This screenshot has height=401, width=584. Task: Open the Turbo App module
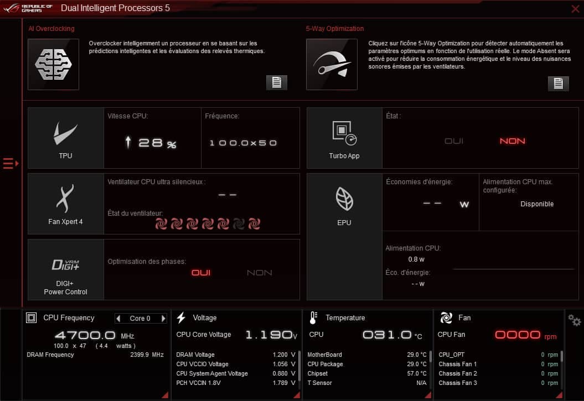[x=344, y=138]
